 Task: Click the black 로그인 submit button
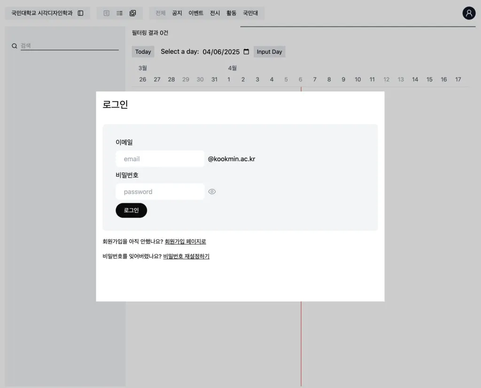click(131, 210)
